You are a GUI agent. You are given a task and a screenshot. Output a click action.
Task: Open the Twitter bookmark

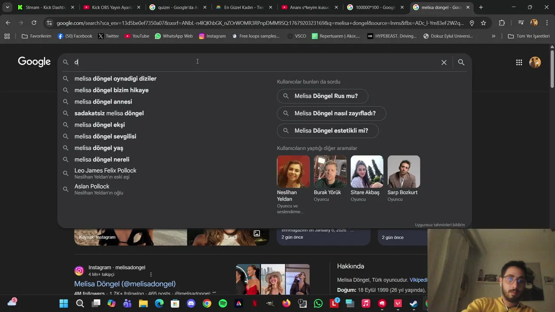(108, 36)
